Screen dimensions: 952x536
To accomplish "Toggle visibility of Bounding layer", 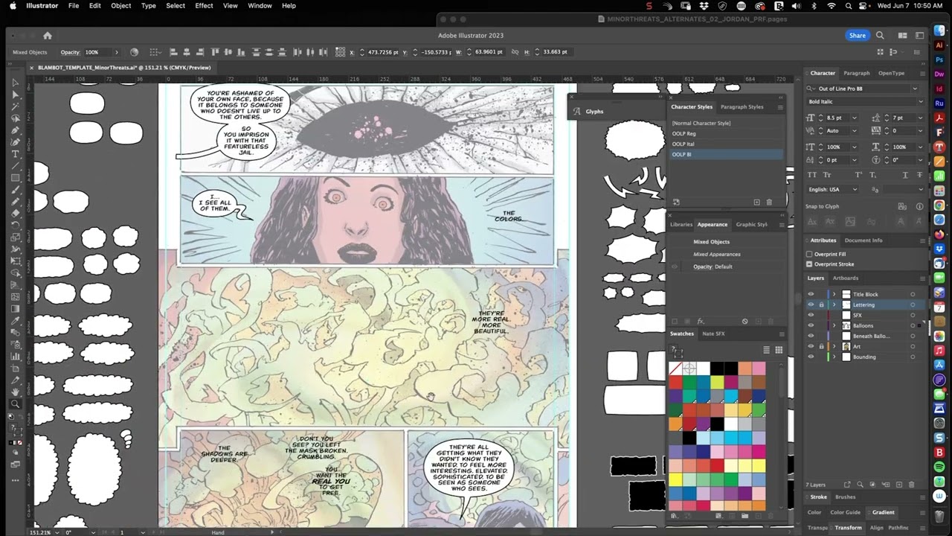I will [x=811, y=357].
